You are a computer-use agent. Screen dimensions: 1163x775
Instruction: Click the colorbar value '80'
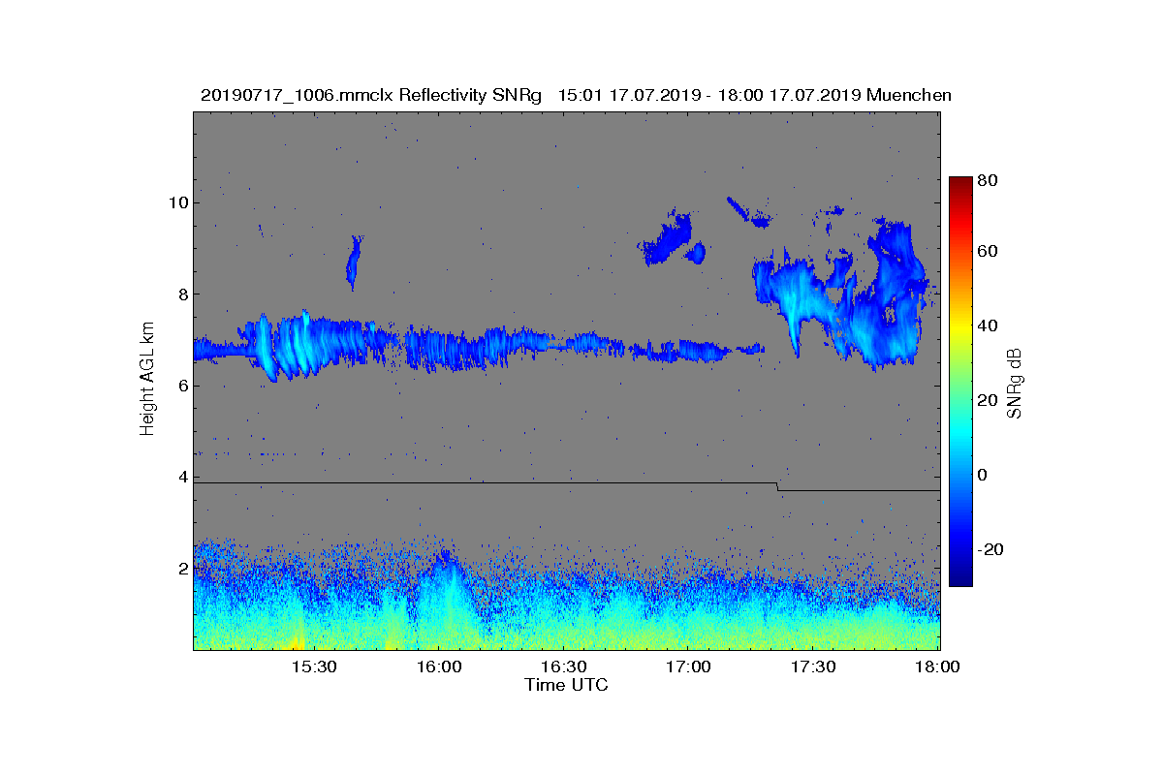990,178
